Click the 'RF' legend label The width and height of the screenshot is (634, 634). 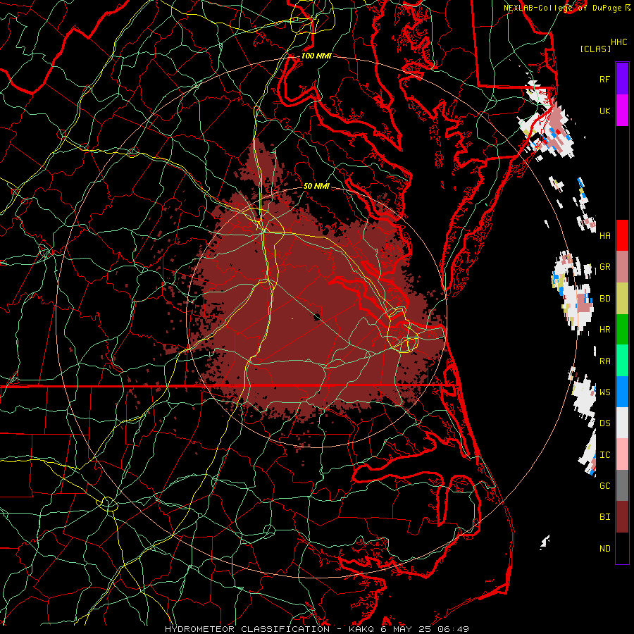click(x=604, y=79)
